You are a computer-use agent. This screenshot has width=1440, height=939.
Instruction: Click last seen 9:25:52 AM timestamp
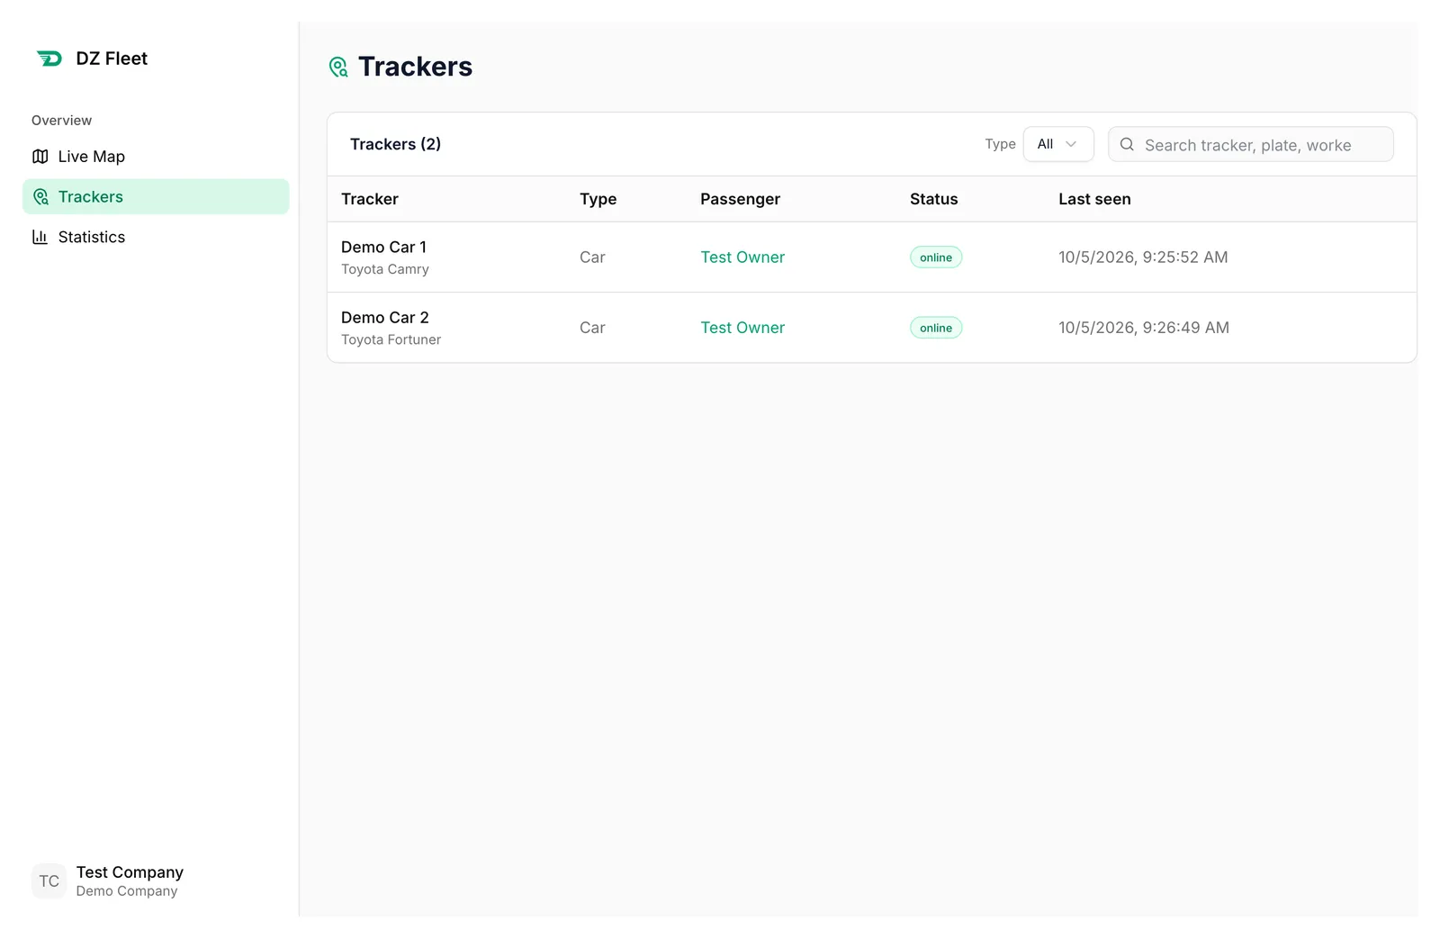pos(1143,257)
